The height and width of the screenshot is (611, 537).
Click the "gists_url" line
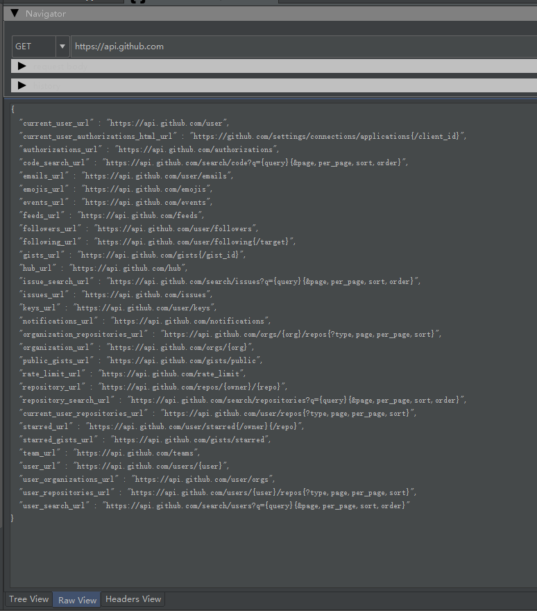coord(133,256)
